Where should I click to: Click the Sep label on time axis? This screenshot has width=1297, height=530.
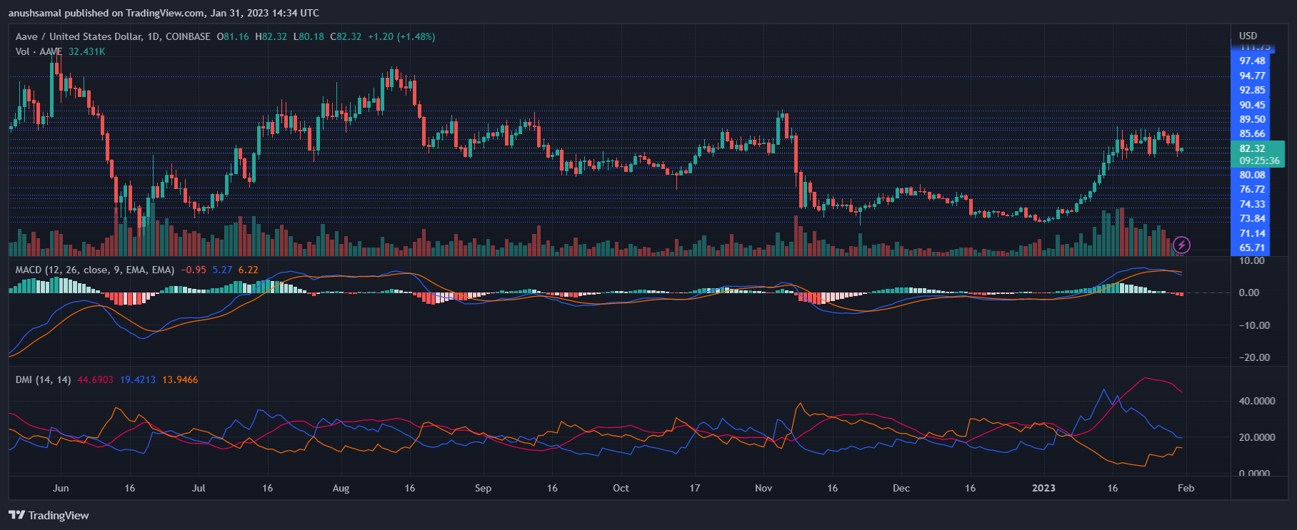click(x=483, y=488)
